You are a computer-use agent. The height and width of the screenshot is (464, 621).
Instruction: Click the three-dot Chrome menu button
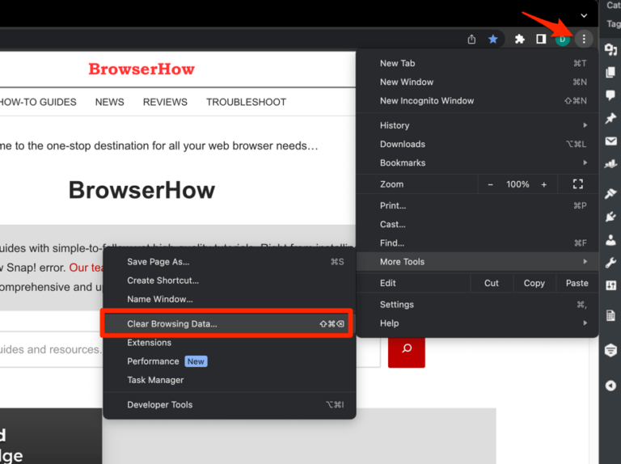[584, 39]
